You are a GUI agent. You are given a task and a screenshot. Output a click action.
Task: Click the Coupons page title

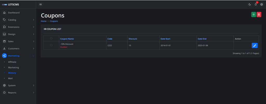pos(52,16)
